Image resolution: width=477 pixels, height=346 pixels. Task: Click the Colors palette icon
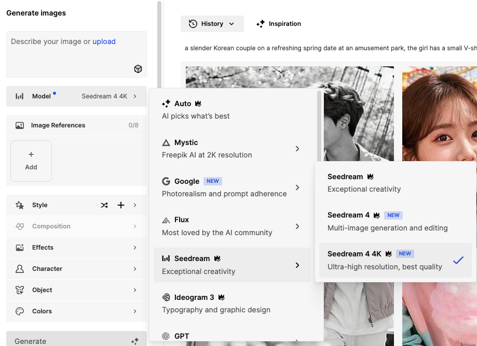click(20, 311)
